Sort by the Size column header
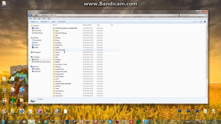 click(112, 25)
